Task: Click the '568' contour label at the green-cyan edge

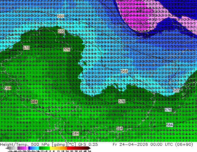Action: pos(61,31)
